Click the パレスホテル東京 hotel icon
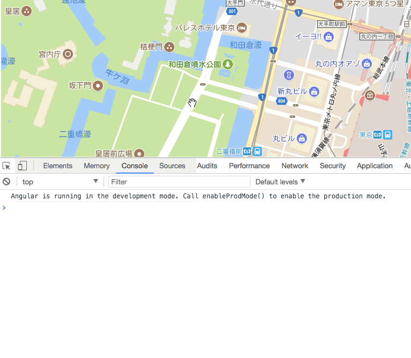 (241, 27)
